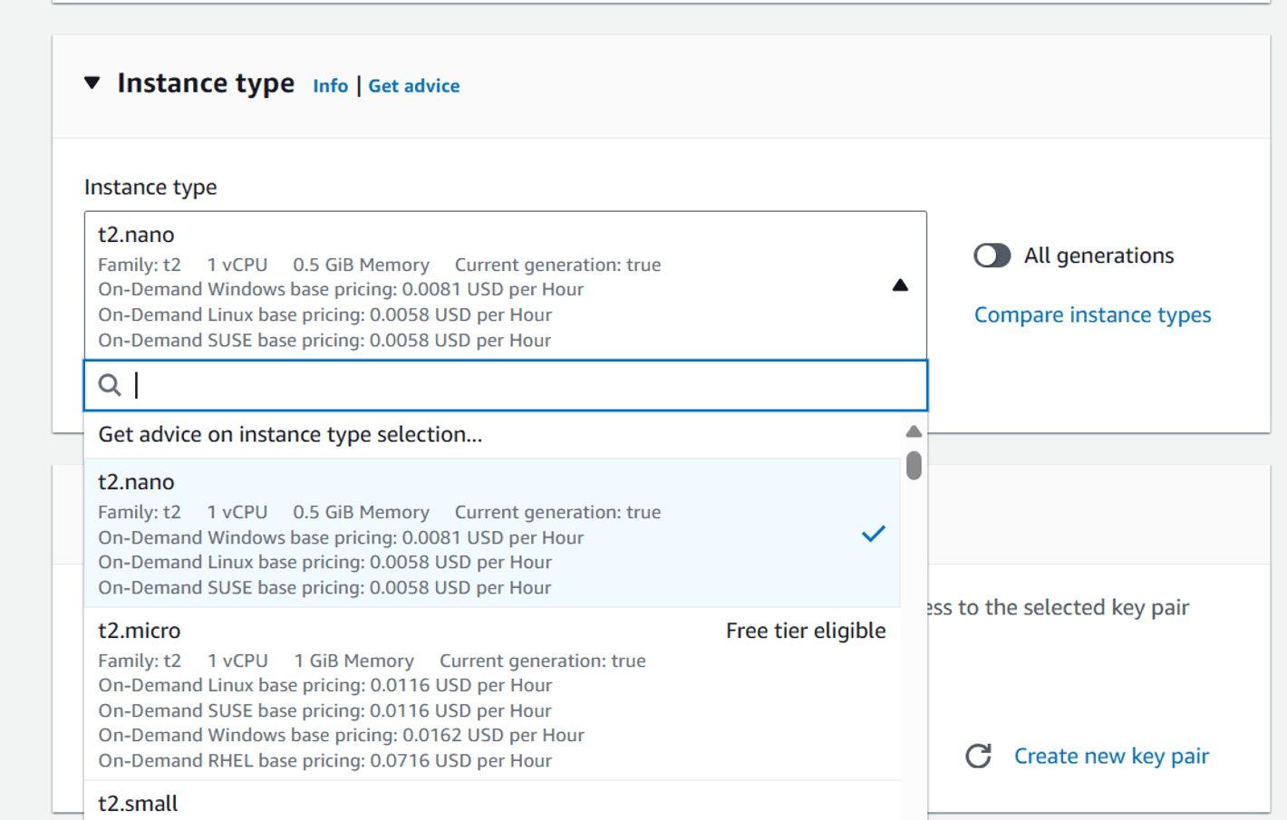Click the Free tier eligible label on t2.micro
Viewport: 1287px width, 820px height.
tap(806, 631)
